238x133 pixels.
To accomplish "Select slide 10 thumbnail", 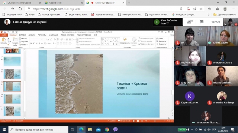I will [12, 99].
